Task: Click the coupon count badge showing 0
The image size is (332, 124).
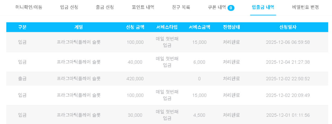Action: pyautogui.click(x=231, y=8)
